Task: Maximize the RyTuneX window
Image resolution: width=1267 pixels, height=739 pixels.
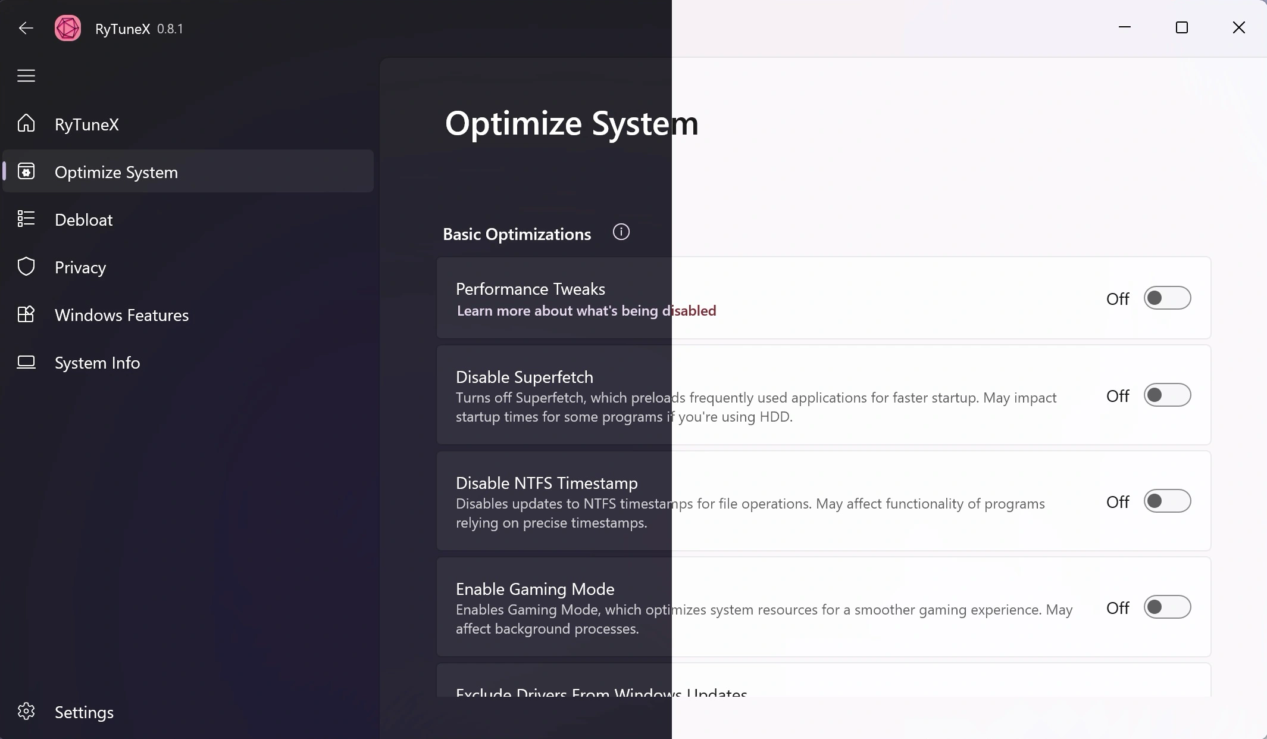Action: 1182,28
